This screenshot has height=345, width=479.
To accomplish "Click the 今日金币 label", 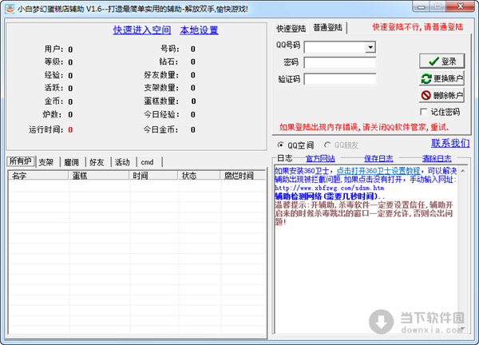I will tap(161, 129).
